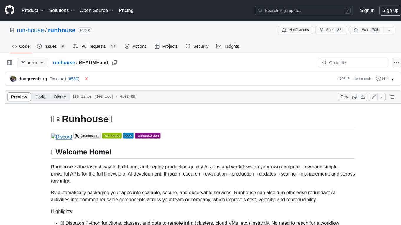Click Sign in

coord(367,10)
